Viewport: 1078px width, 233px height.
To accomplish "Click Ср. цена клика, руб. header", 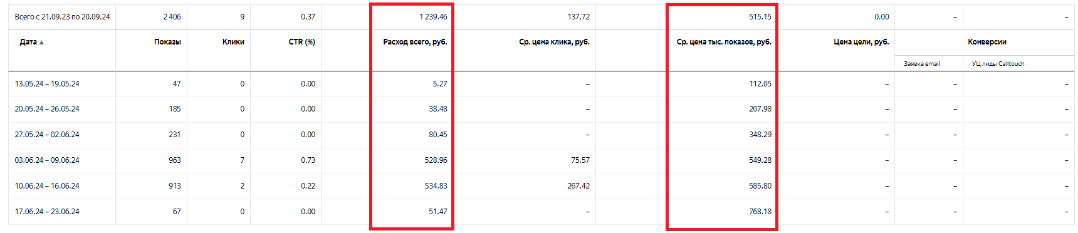I will pyautogui.click(x=554, y=42).
